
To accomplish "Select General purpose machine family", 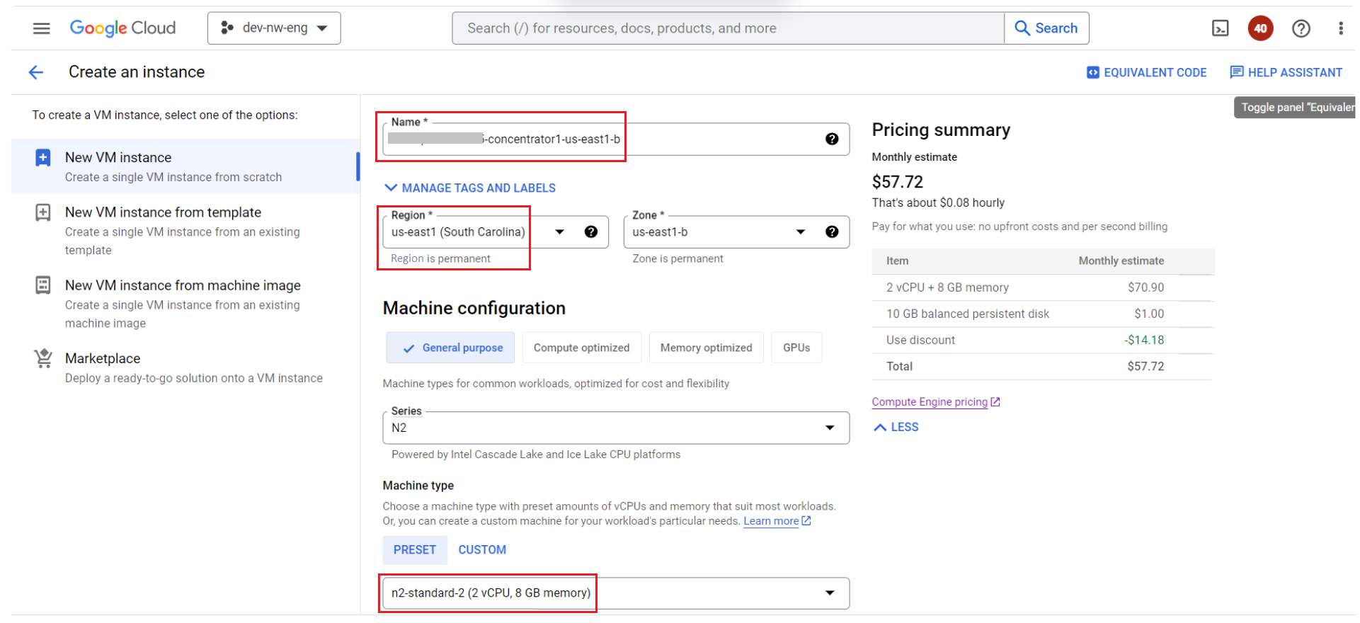I will [x=451, y=348].
